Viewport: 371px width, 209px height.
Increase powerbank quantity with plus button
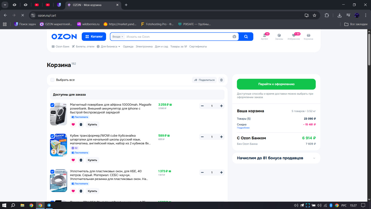point(221,106)
